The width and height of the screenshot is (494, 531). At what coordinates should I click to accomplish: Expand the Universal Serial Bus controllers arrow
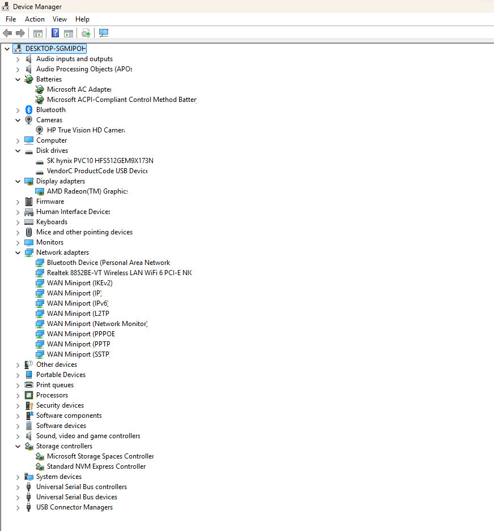(18, 487)
